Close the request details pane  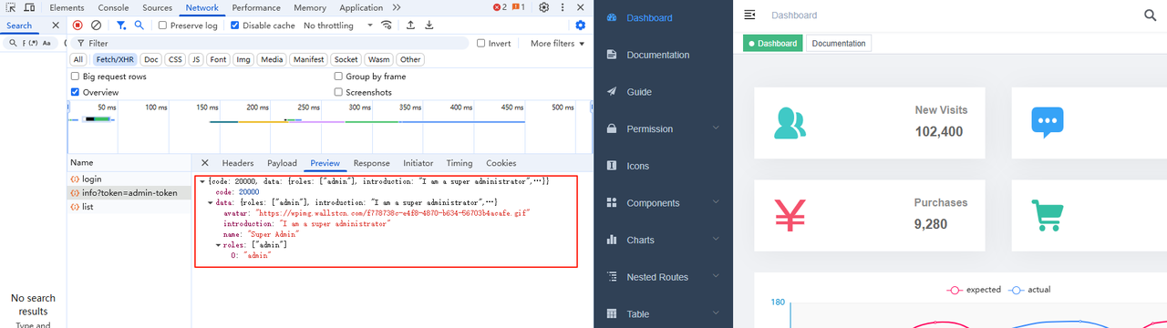[205, 163]
